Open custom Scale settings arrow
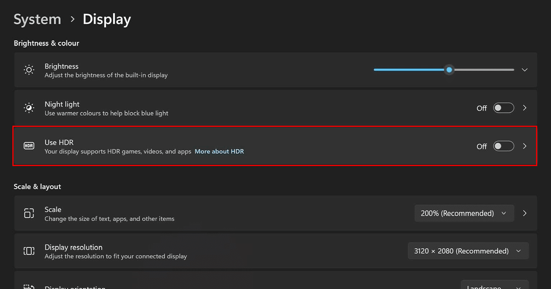 click(x=525, y=213)
